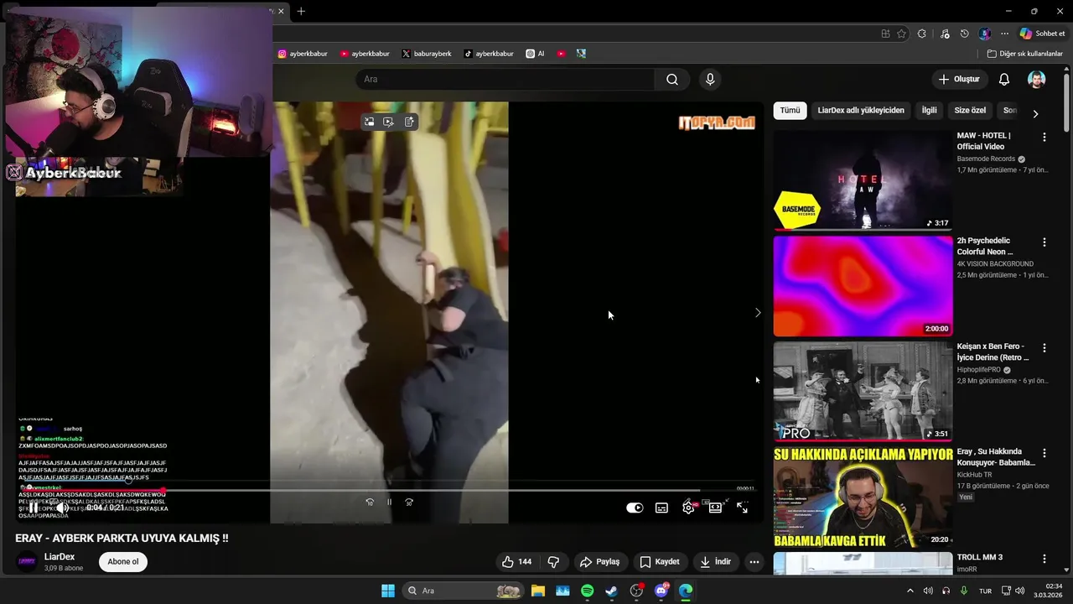
Task: Open 2h Psychedelic Colorful Neon thumbnail
Action: point(863,286)
